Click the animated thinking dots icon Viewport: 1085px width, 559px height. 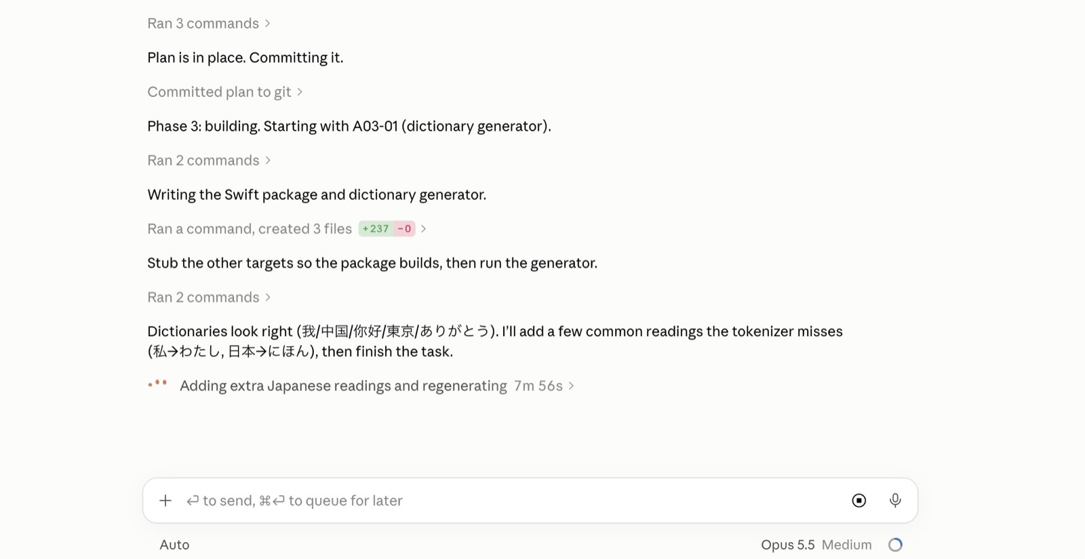click(157, 384)
